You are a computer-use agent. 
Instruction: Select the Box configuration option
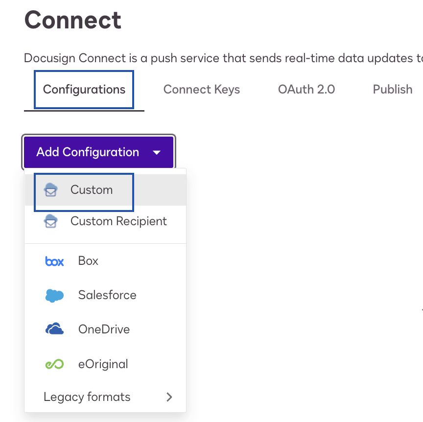(105, 261)
